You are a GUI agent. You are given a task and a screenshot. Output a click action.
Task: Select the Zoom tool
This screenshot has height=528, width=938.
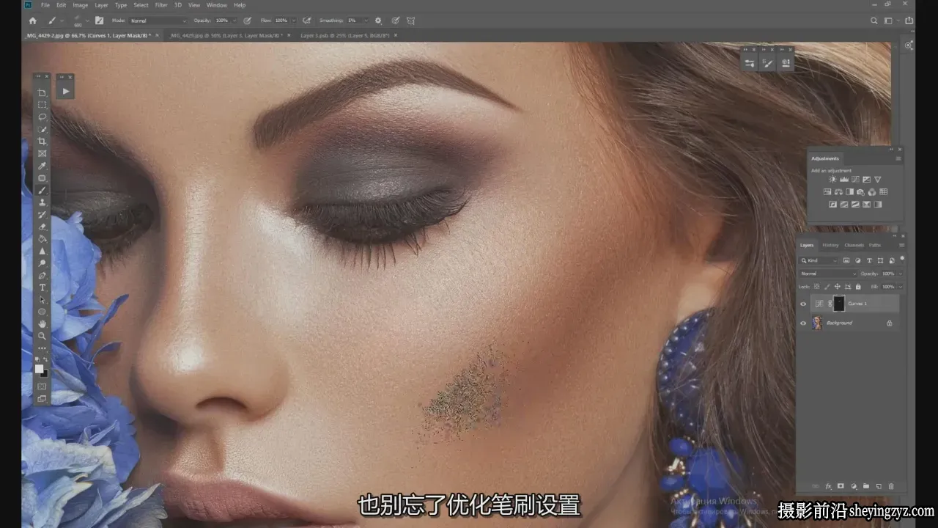43,336
